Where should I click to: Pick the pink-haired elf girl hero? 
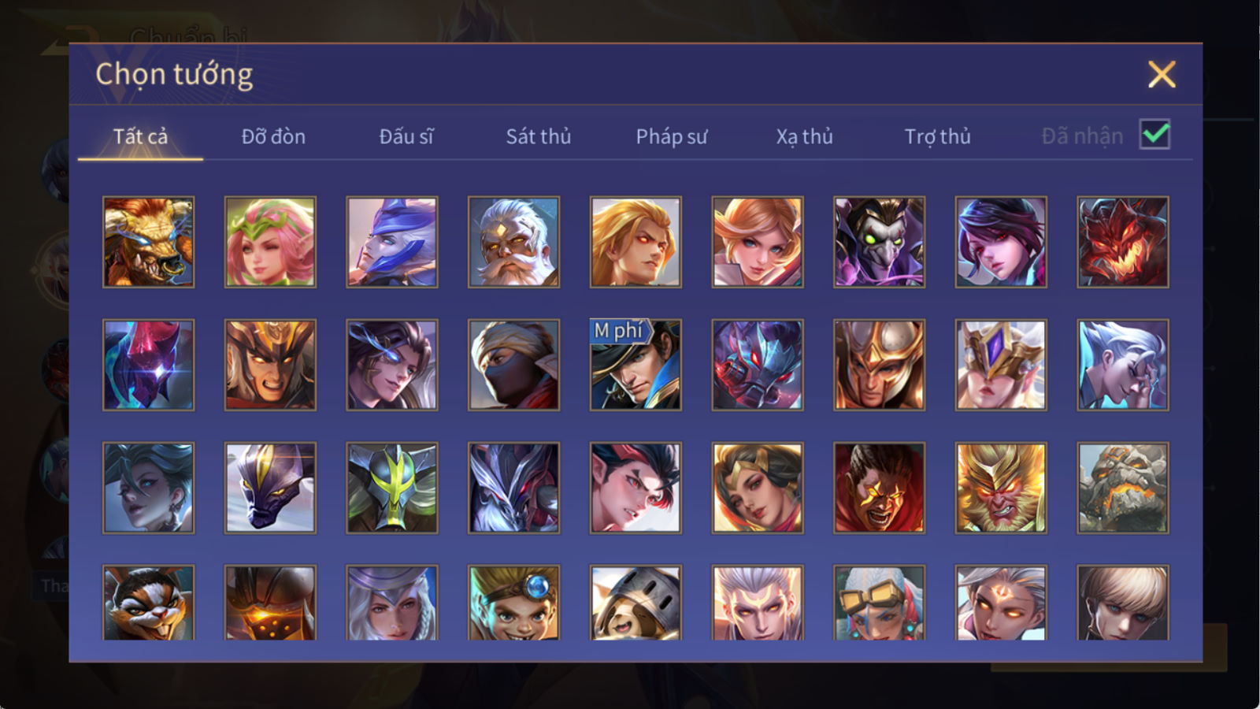pos(270,242)
